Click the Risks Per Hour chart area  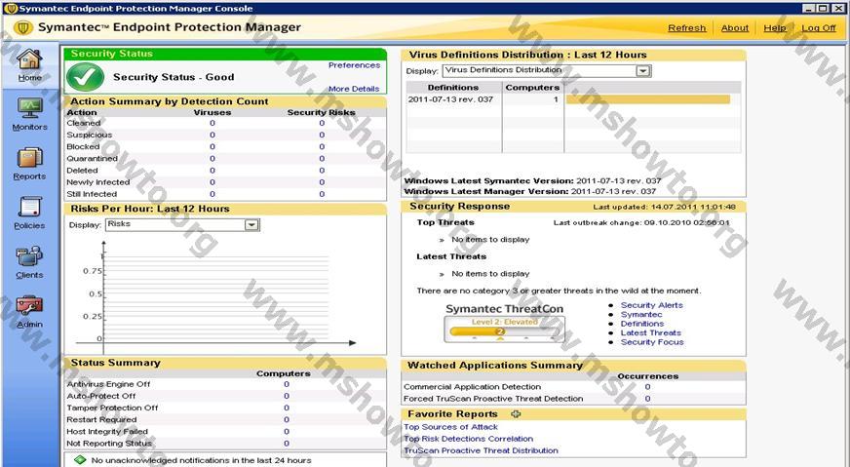(216, 297)
